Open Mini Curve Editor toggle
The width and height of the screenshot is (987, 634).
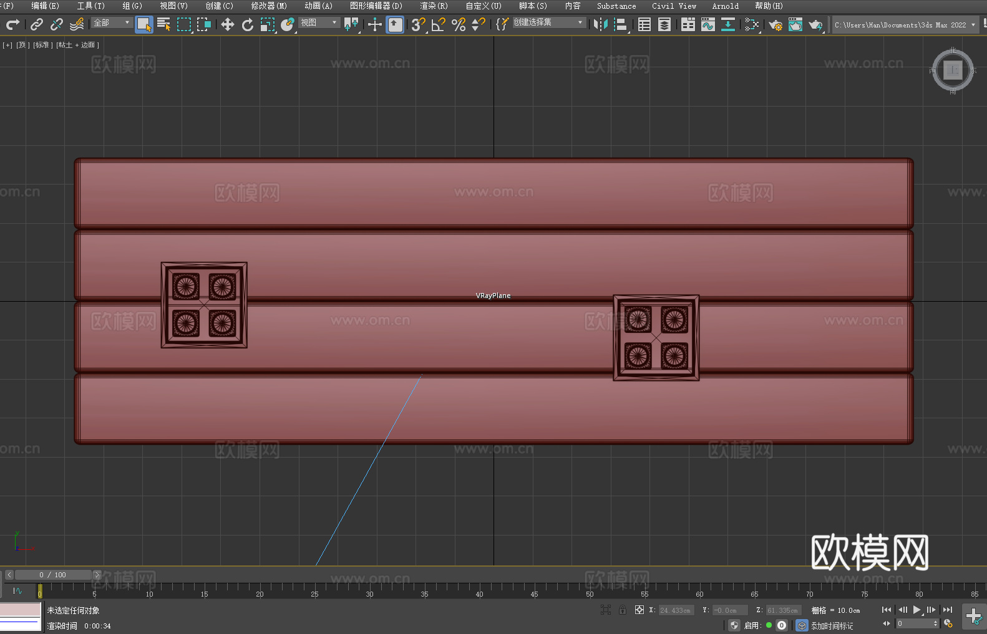[x=17, y=590]
